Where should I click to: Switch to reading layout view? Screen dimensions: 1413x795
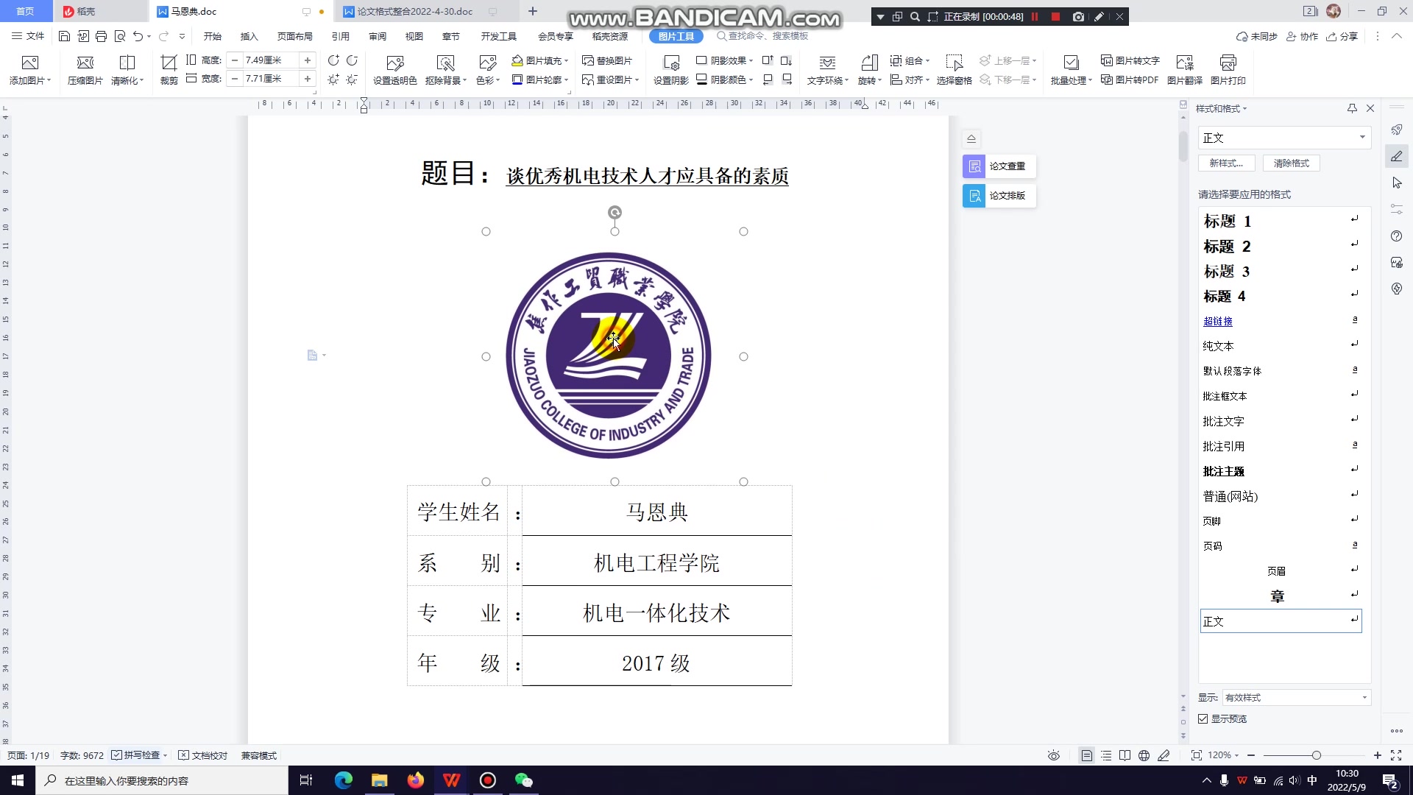click(1125, 755)
